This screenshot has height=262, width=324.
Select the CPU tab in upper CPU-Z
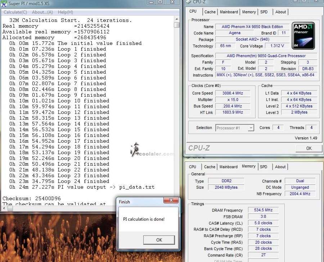(x=193, y=12)
